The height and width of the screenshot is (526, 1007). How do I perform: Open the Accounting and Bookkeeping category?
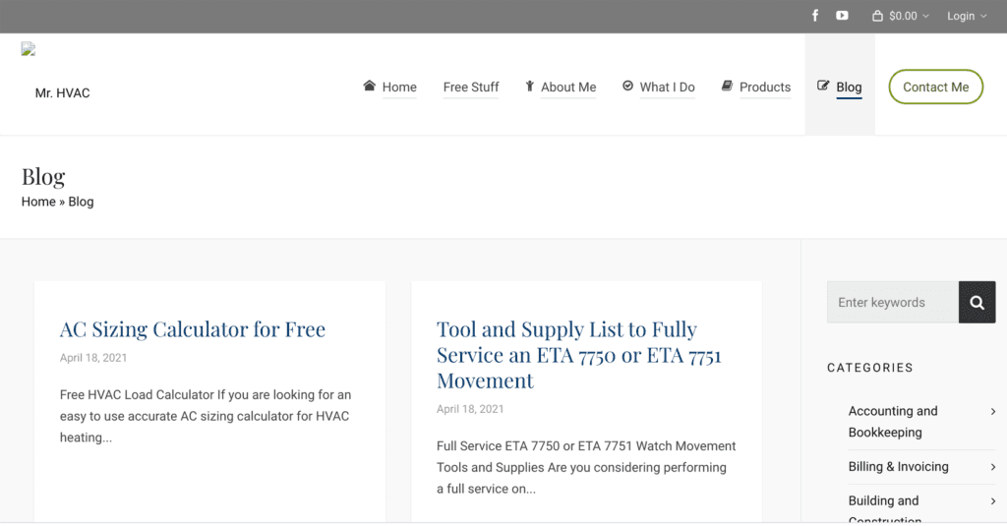[893, 422]
